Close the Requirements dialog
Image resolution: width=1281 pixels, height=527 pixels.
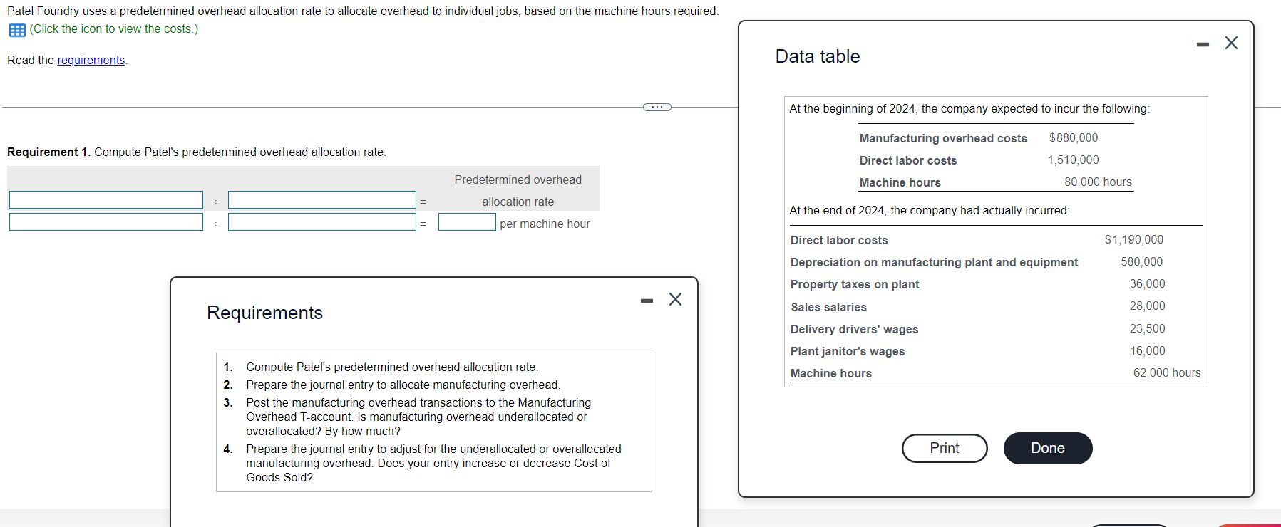pyautogui.click(x=675, y=299)
